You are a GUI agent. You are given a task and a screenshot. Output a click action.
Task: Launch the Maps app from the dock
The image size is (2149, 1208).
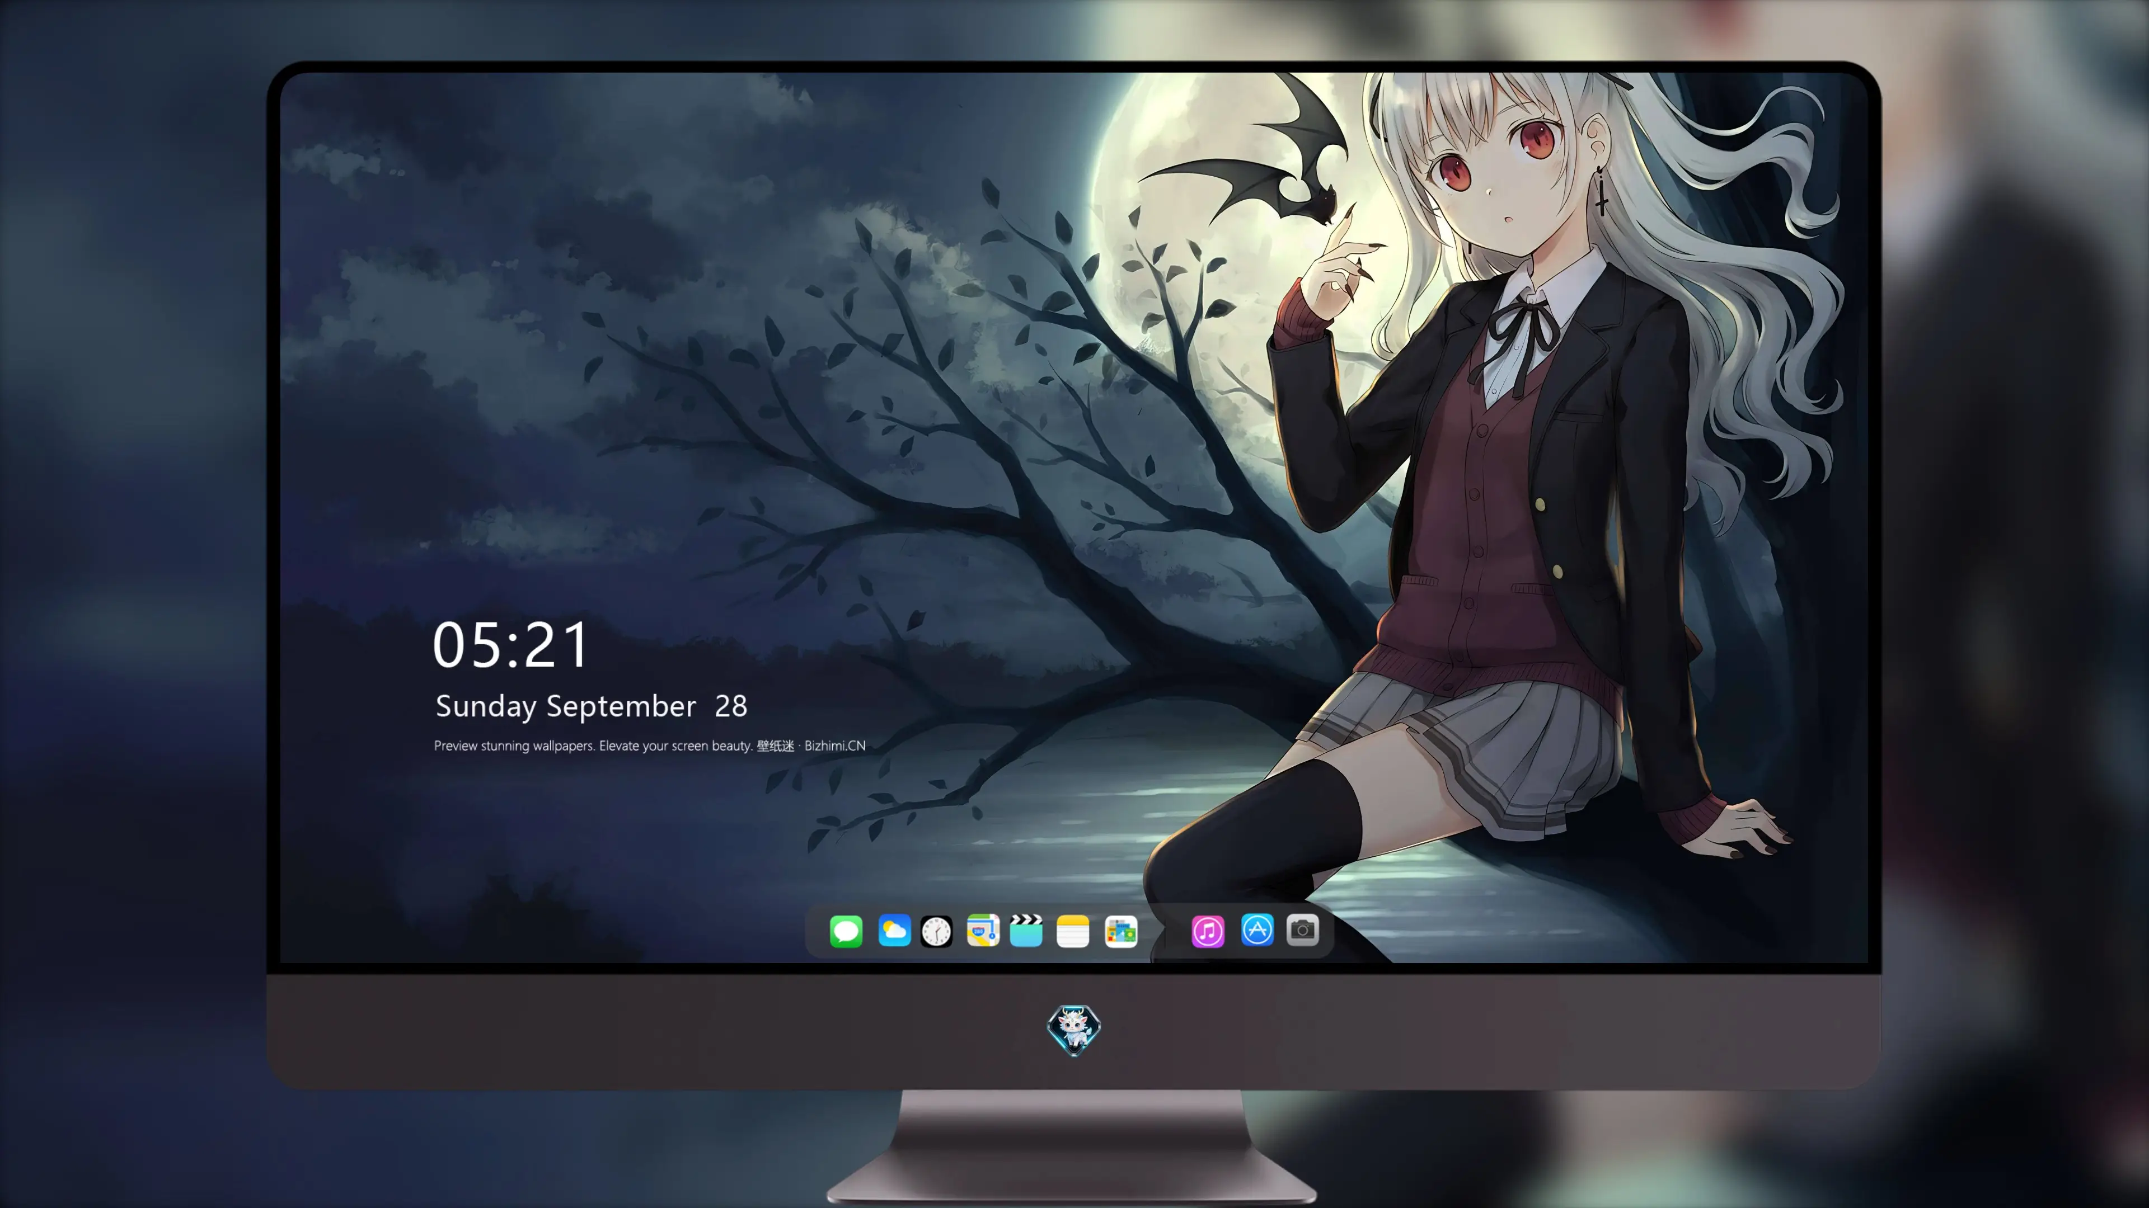pos(983,931)
